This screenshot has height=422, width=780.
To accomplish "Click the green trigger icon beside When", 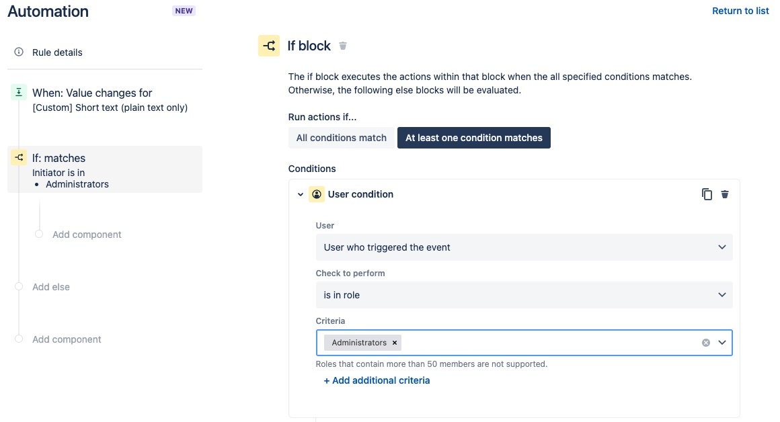I will pos(19,93).
